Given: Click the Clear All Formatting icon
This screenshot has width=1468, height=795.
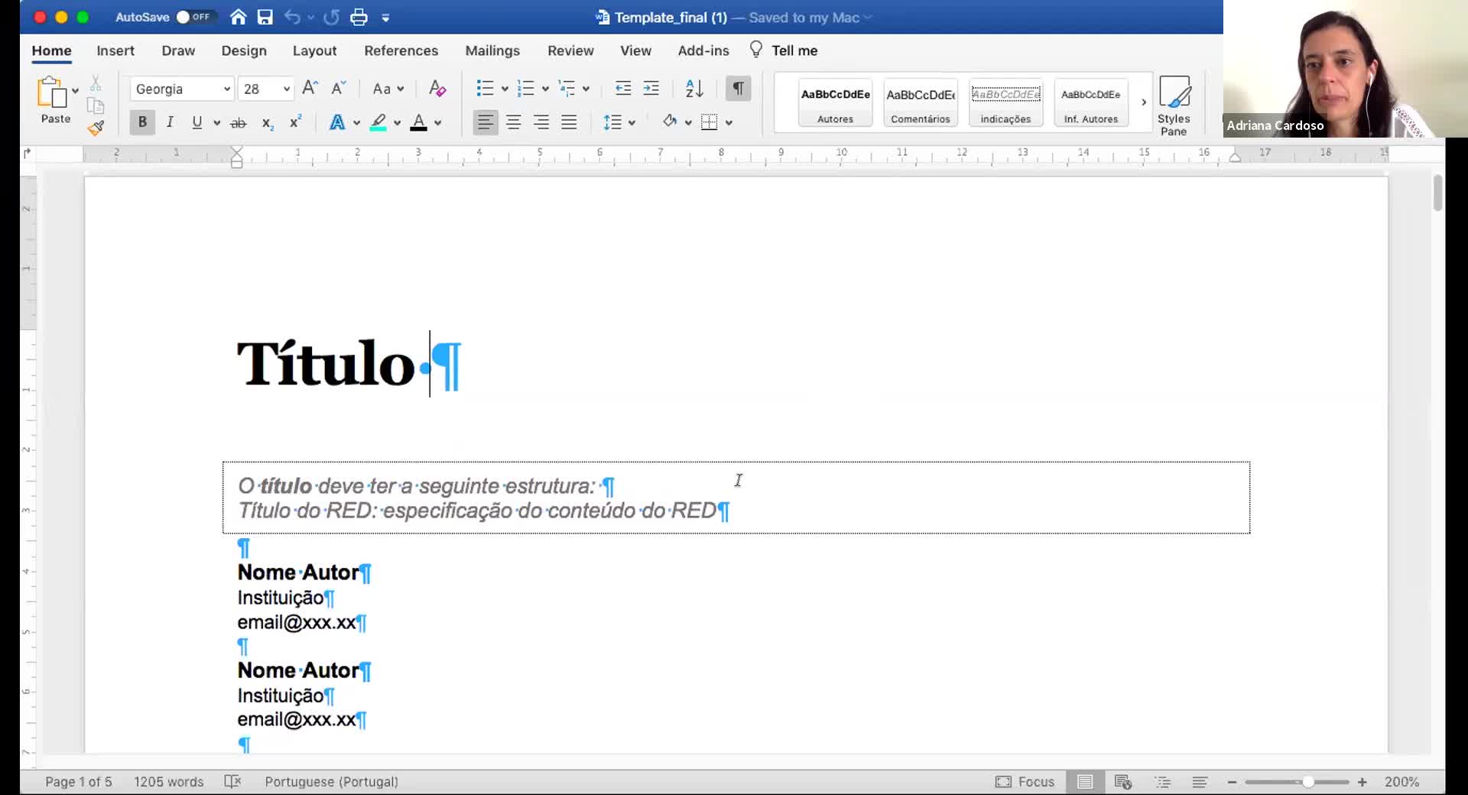Looking at the screenshot, I should (437, 89).
